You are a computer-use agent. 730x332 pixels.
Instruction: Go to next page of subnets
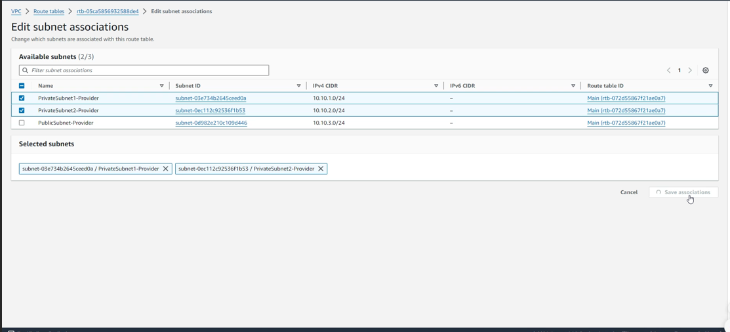[690, 70]
